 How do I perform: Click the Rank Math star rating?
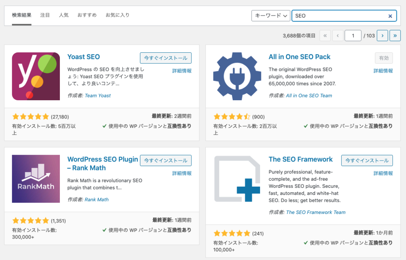click(x=31, y=221)
